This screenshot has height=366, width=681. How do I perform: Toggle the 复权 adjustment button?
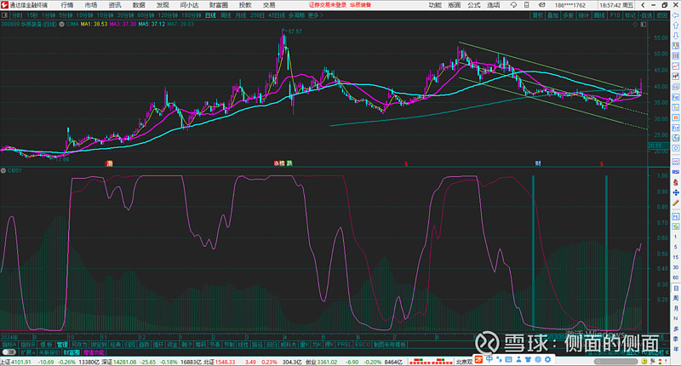[538, 15]
